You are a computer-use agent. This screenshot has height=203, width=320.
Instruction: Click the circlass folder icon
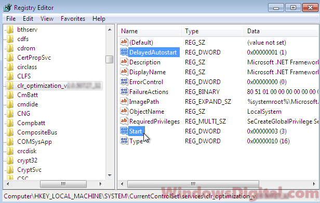click(10, 67)
